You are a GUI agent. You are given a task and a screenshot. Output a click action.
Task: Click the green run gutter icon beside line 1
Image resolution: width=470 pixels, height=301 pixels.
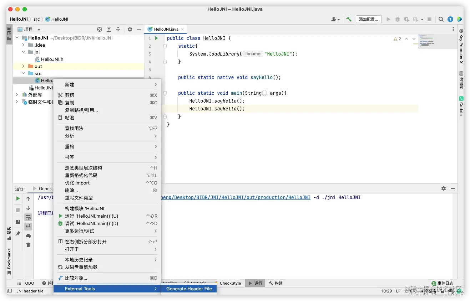(x=156, y=38)
